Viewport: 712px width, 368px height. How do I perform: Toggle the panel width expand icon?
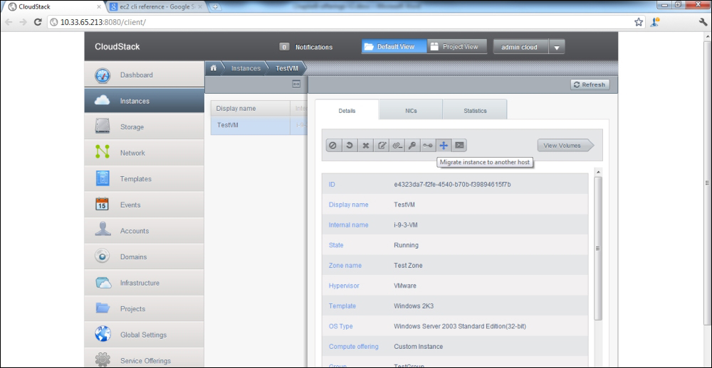tap(296, 85)
